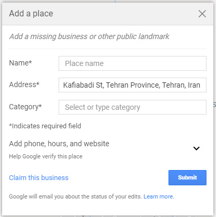Open the Claim this business link

pyautogui.click(x=39, y=178)
